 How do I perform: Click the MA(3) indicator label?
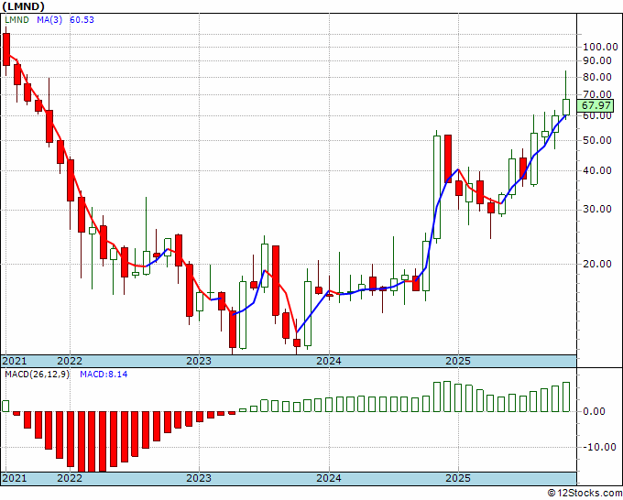coord(49,19)
